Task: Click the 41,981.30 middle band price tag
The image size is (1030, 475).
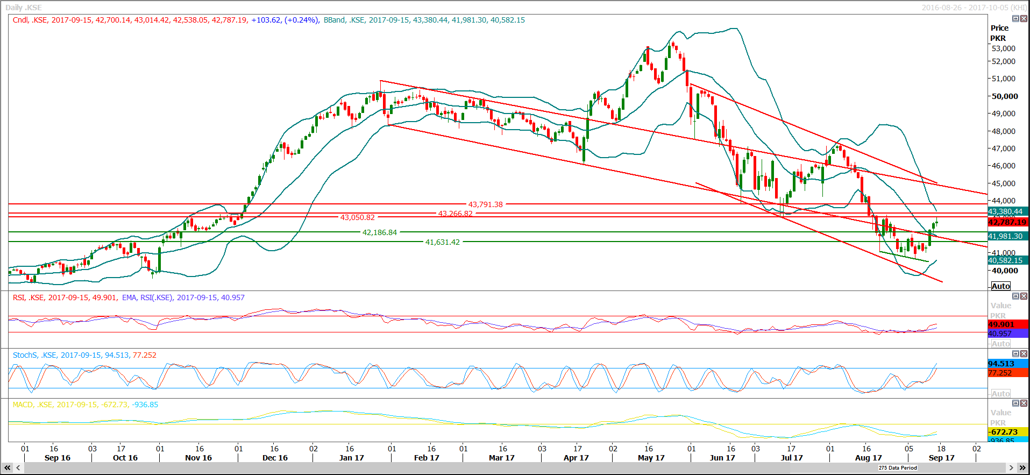Action: (x=1008, y=236)
